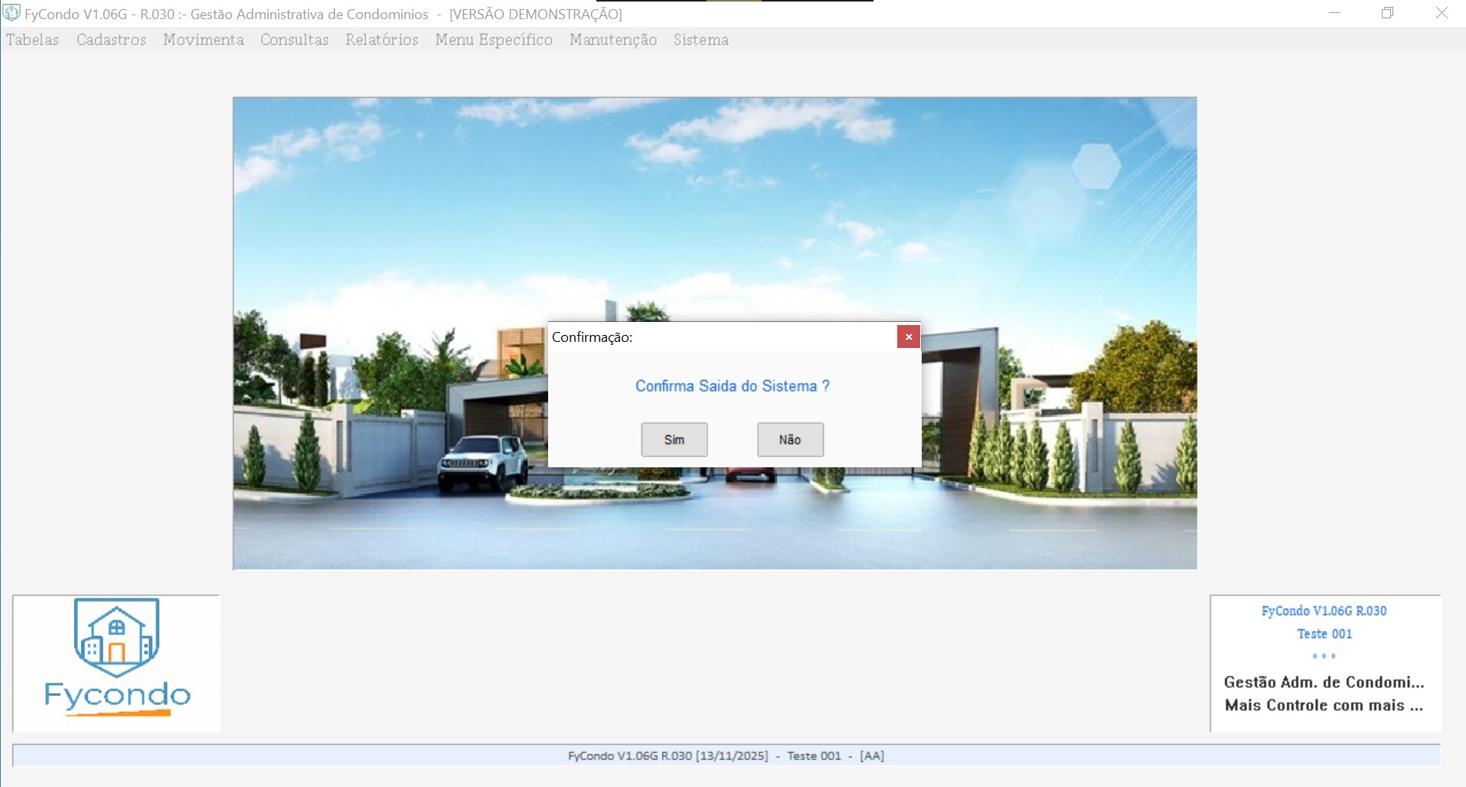Open the Movimenta menu
Screen dimensions: 1466x787
click(203, 40)
